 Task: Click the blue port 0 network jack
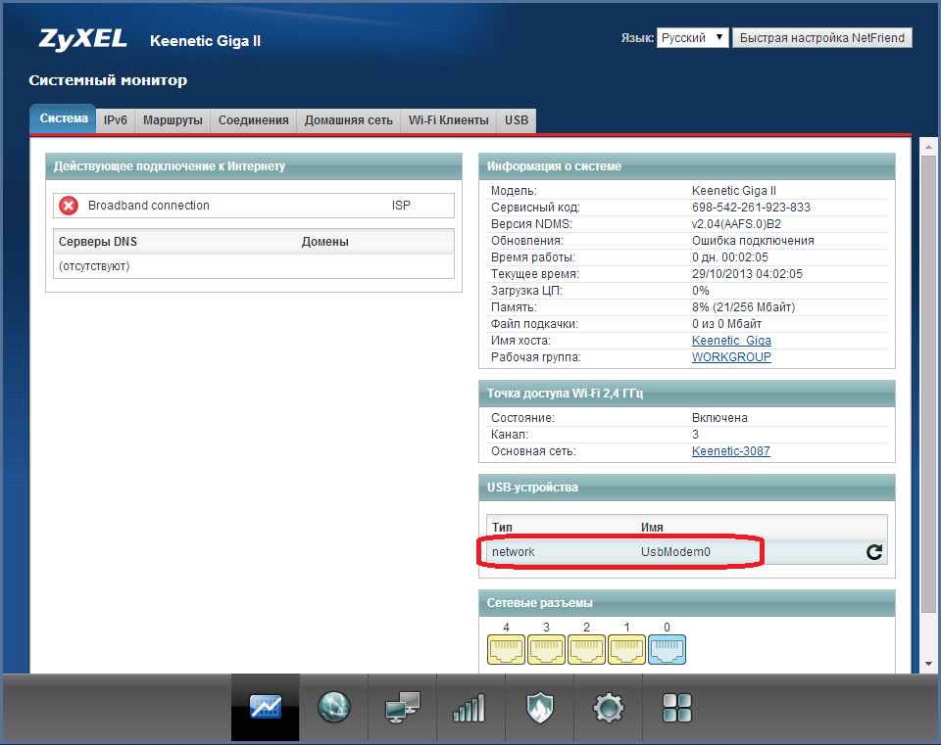pyautogui.click(x=667, y=649)
